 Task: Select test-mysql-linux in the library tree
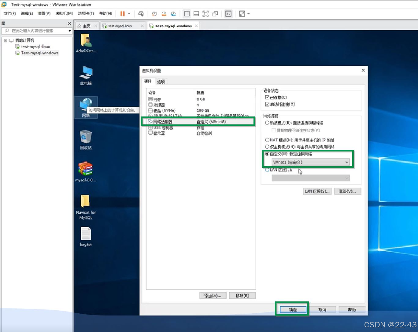[35, 47]
